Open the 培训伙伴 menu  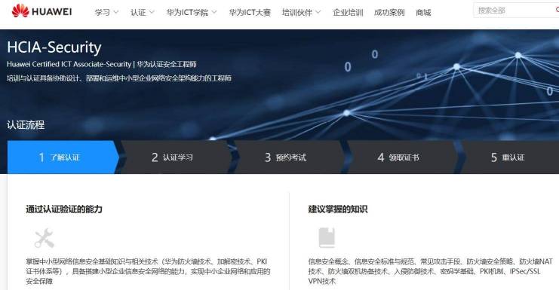[x=297, y=13]
